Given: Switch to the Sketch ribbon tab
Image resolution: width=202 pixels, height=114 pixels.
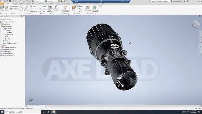Looking at the screenshot, I should [x=28, y=4].
